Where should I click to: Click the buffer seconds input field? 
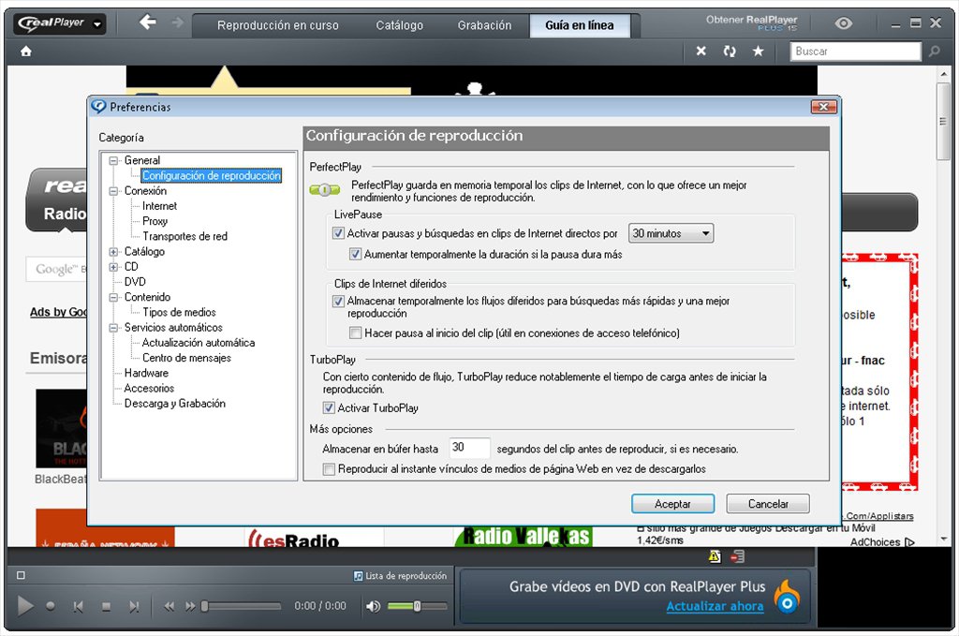[x=469, y=448]
